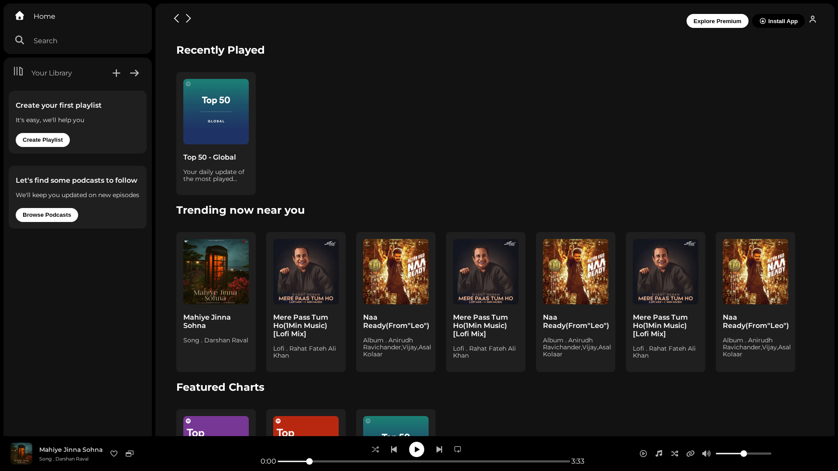This screenshot has width=838, height=471.
Task: Click the Create Playlist button
Action: click(x=43, y=140)
